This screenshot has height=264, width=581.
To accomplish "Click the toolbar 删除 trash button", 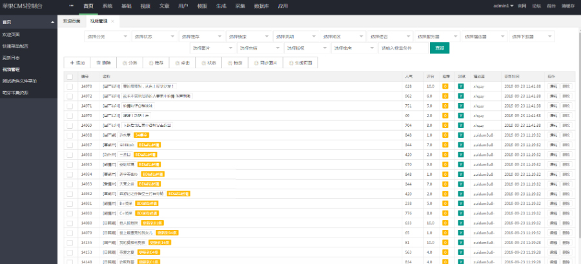I will pos(103,63).
